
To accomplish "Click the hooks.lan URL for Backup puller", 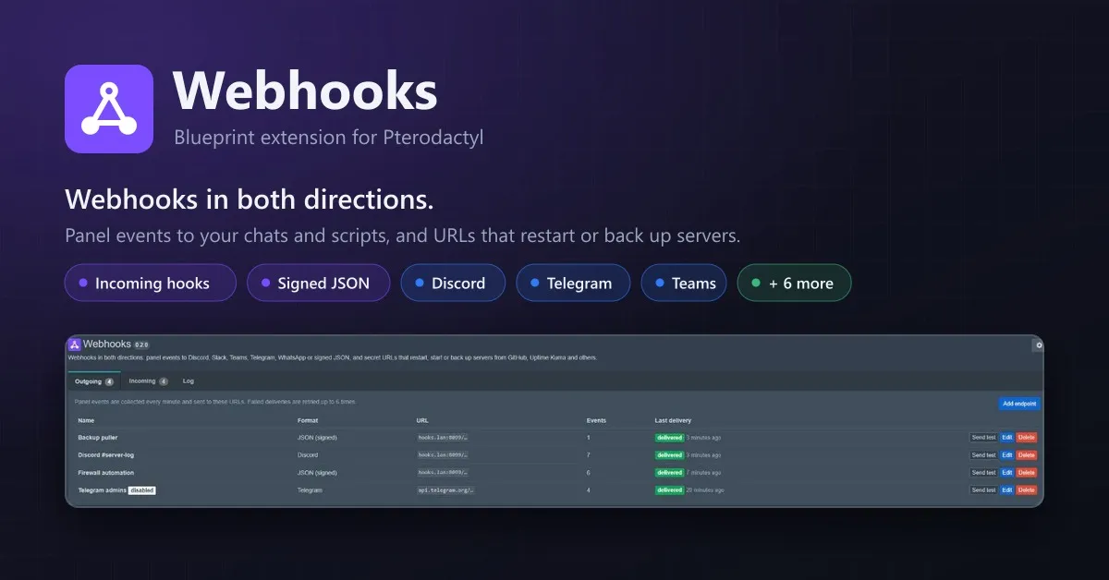I will pos(443,437).
